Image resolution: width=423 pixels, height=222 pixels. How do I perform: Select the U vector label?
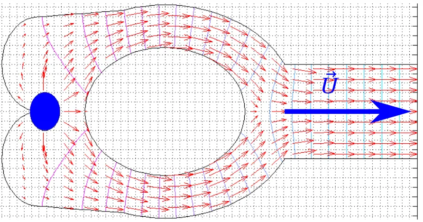330,83
